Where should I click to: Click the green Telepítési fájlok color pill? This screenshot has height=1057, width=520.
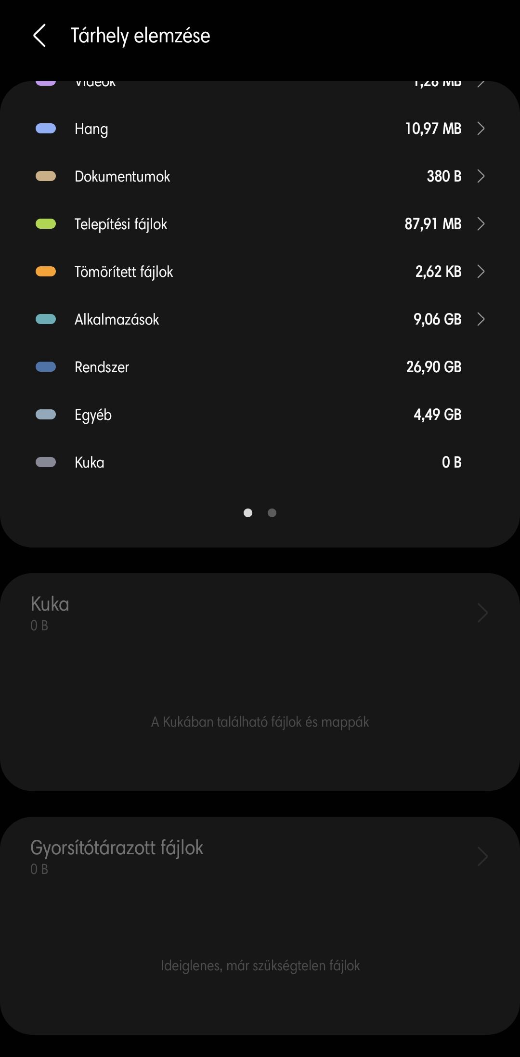coord(46,224)
